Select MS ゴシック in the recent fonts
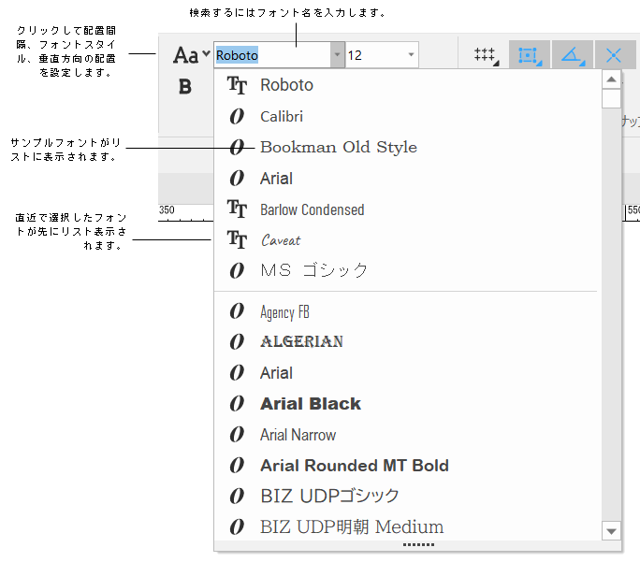Image resolution: width=640 pixels, height=562 pixels. [x=313, y=271]
